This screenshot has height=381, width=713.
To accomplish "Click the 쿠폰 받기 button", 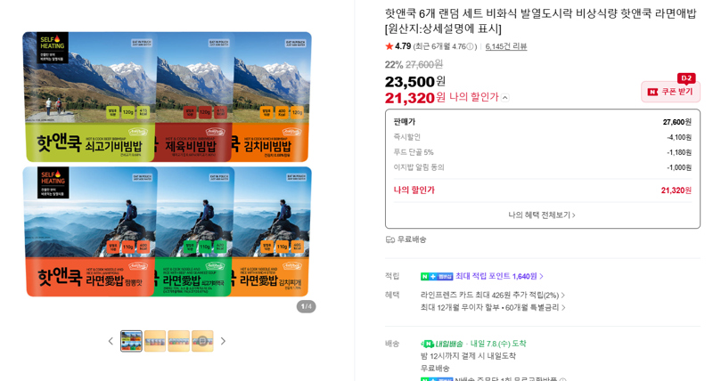I will [671, 92].
